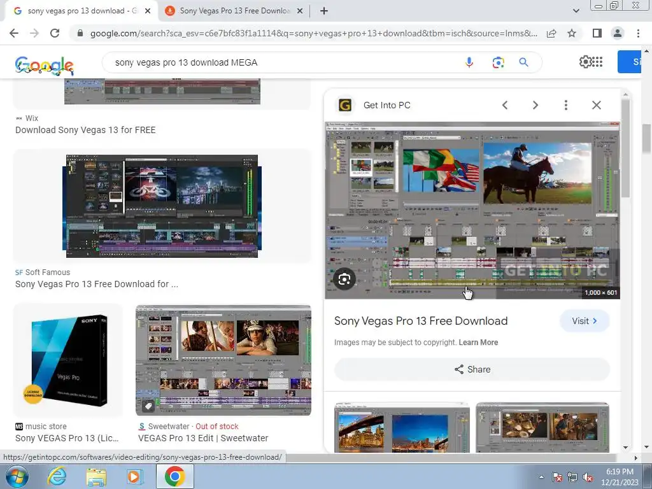Viewport: 652px width, 489px height.
Task: Click the page vertical scrollbar thumb
Action: click(x=647, y=138)
